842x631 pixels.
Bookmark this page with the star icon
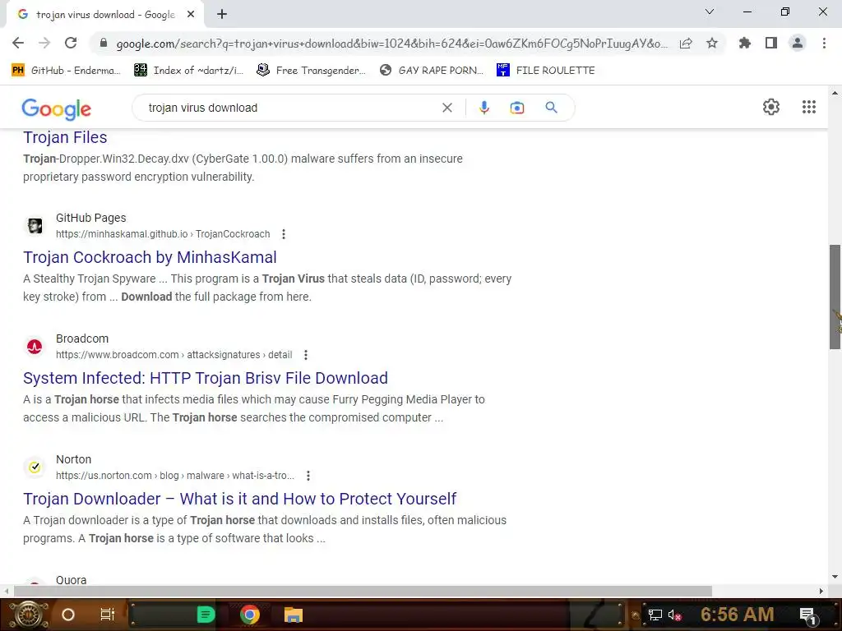pyautogui.click(x=712, y=43)
